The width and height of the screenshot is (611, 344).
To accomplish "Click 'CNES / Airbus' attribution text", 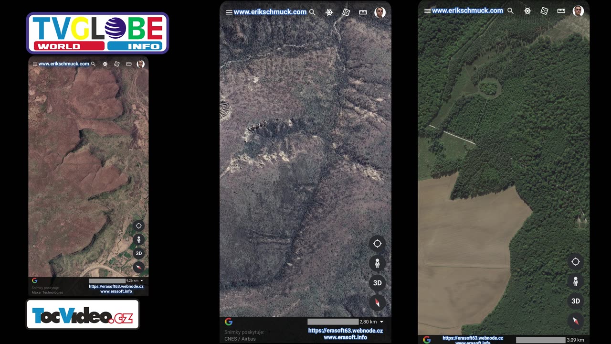I will (x=240, y=339).
